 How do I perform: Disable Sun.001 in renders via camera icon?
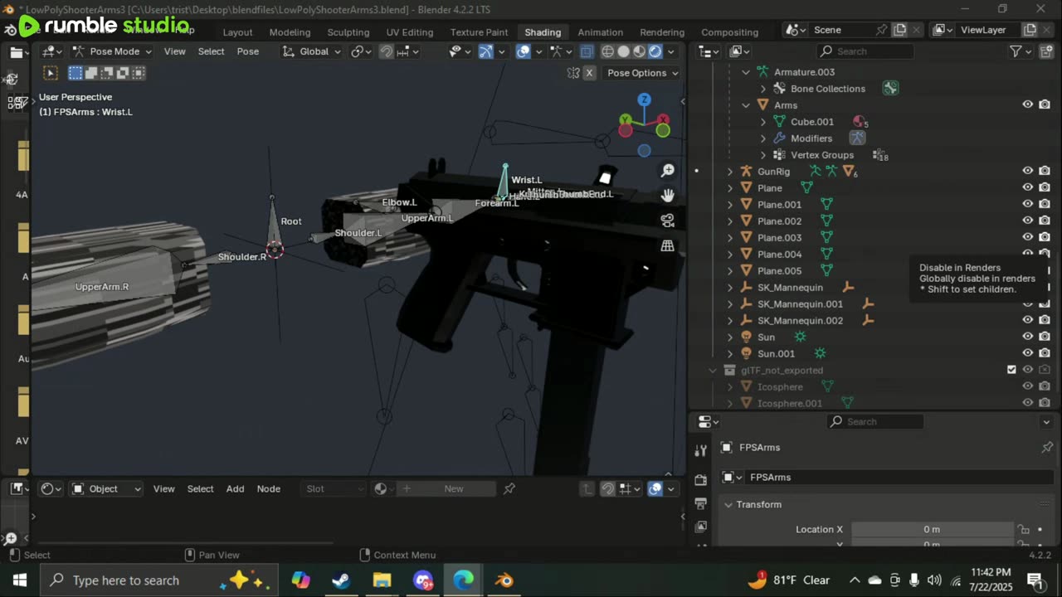[x=1045, y=353]
